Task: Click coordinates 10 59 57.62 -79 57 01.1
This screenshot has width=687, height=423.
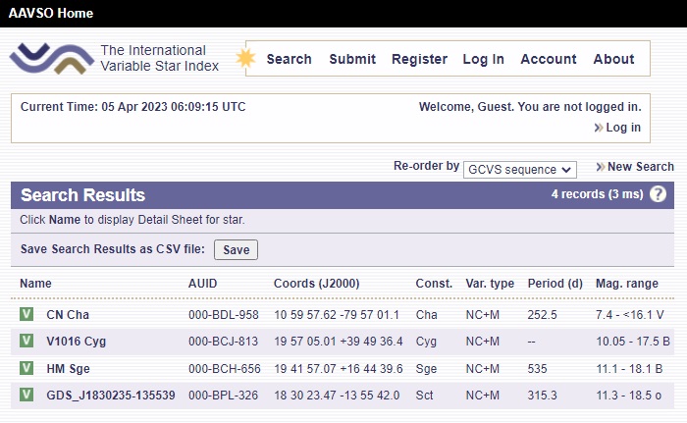Action: pyautogui.click(x=337, y=315)
